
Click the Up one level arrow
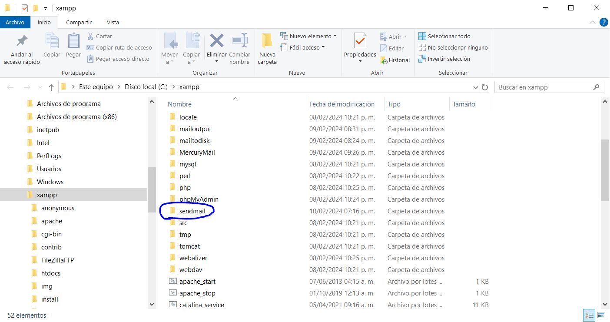click(51, 87)
